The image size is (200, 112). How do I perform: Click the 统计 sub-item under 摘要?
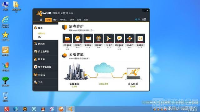[x=40, y=37]
